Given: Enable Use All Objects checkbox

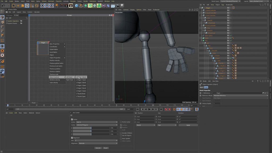Looking at the screenshot, I should pos(121,135).
